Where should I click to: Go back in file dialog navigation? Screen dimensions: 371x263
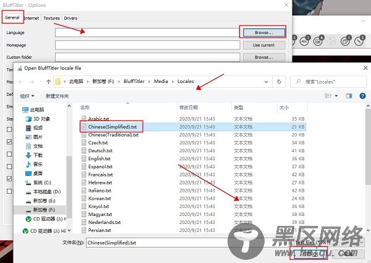pyautogui.click(x=21, y=82)
